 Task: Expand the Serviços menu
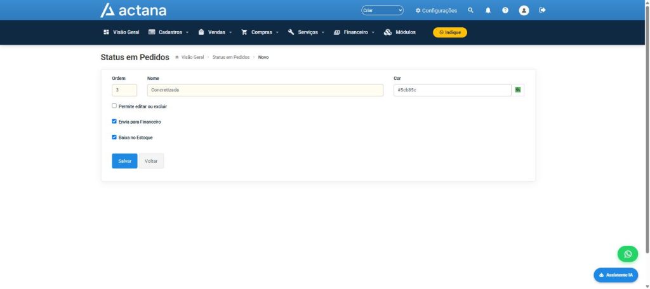(306, 32)
